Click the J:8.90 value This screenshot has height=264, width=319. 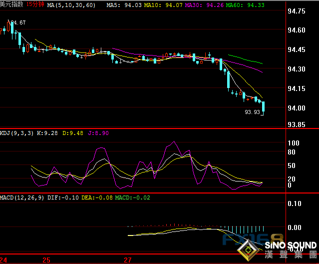(x=98, y=133)
